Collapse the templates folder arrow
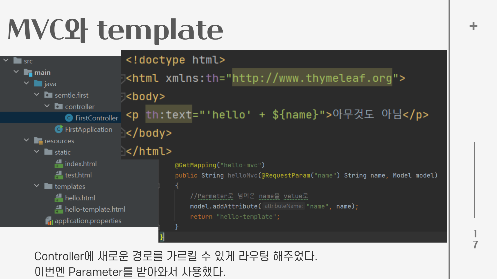 point(37,186)
